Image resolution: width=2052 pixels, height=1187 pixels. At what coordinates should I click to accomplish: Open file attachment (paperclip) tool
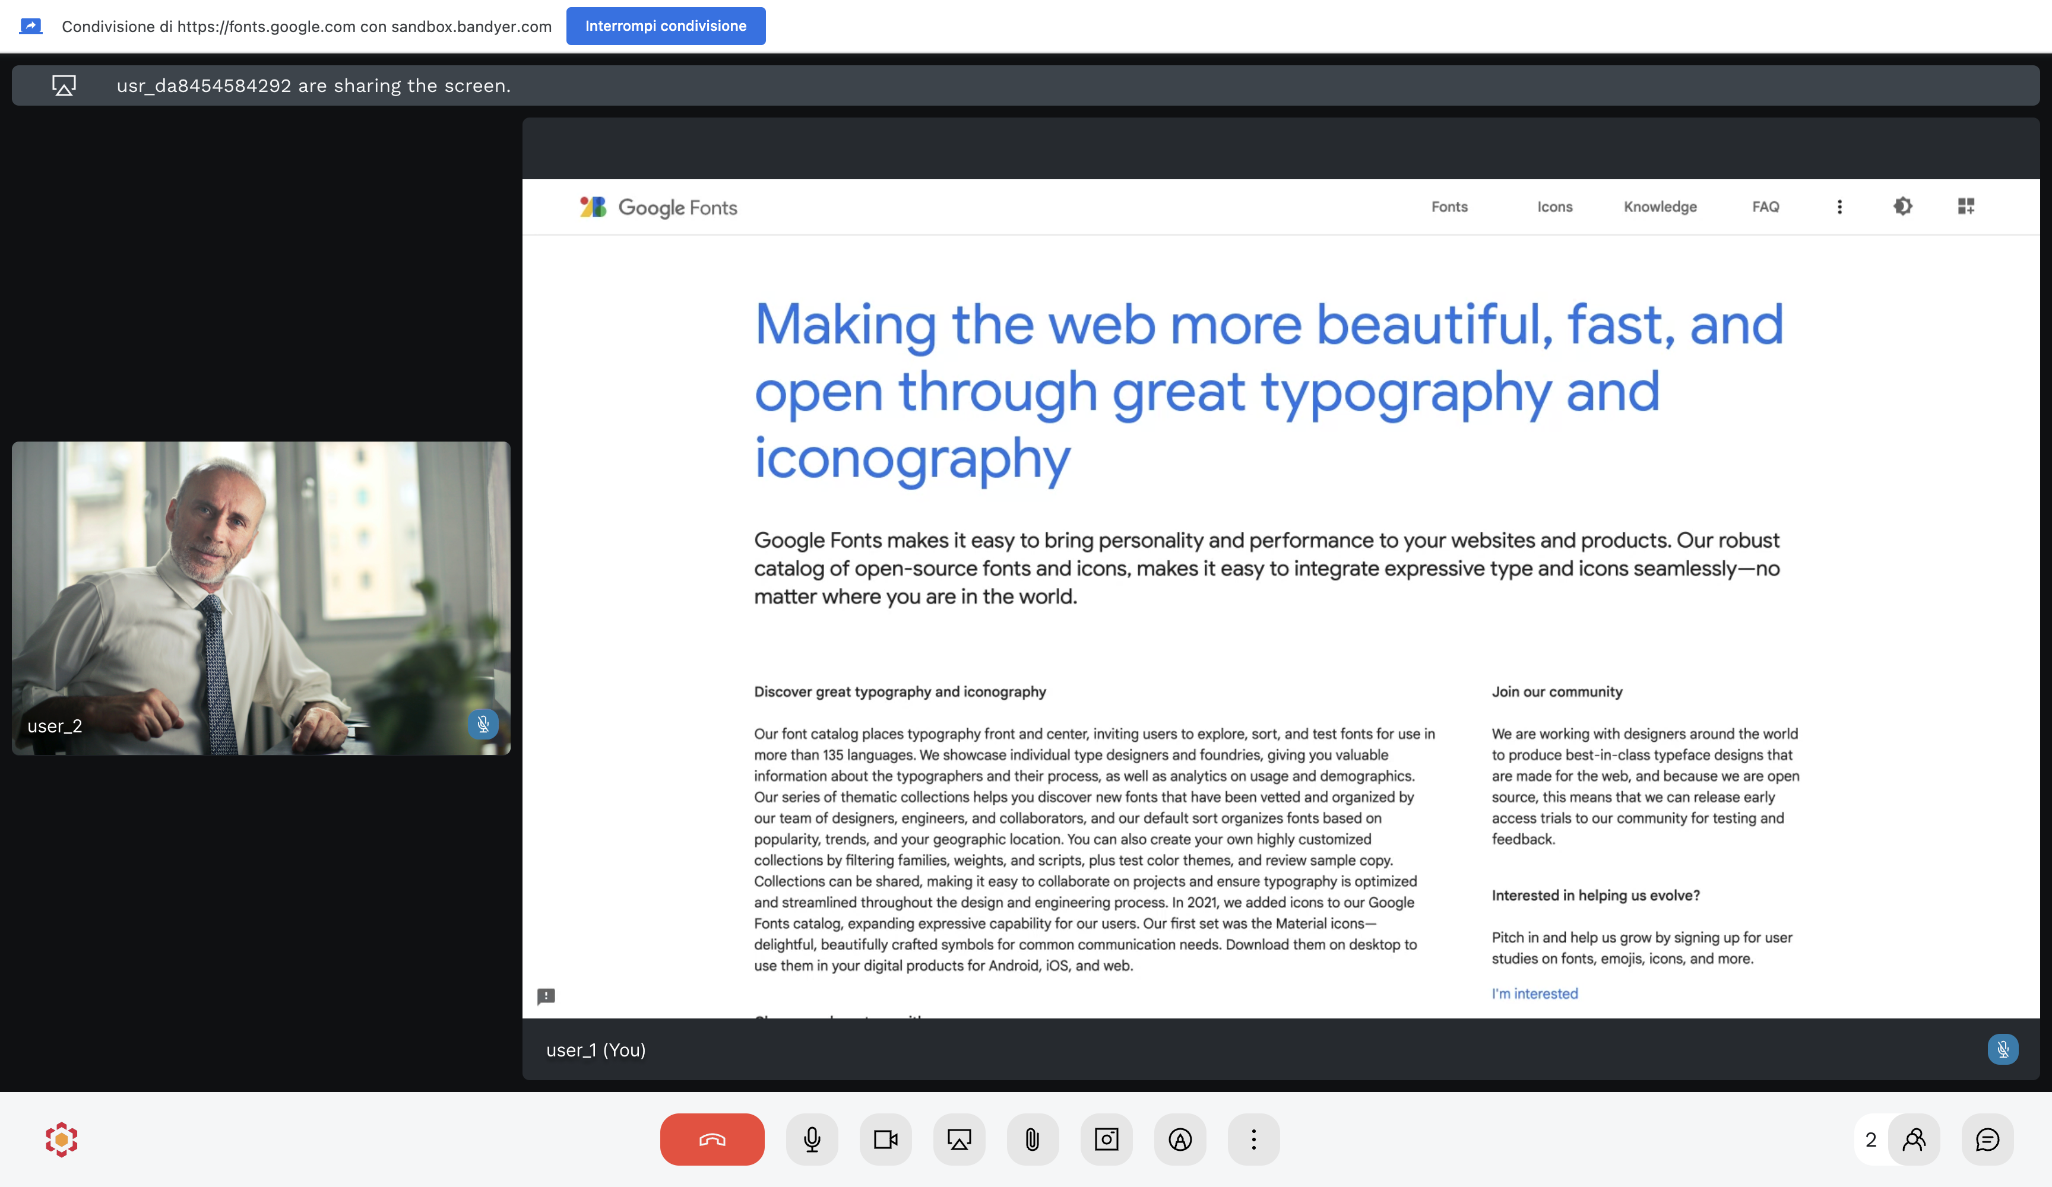coord(1033,1139)
